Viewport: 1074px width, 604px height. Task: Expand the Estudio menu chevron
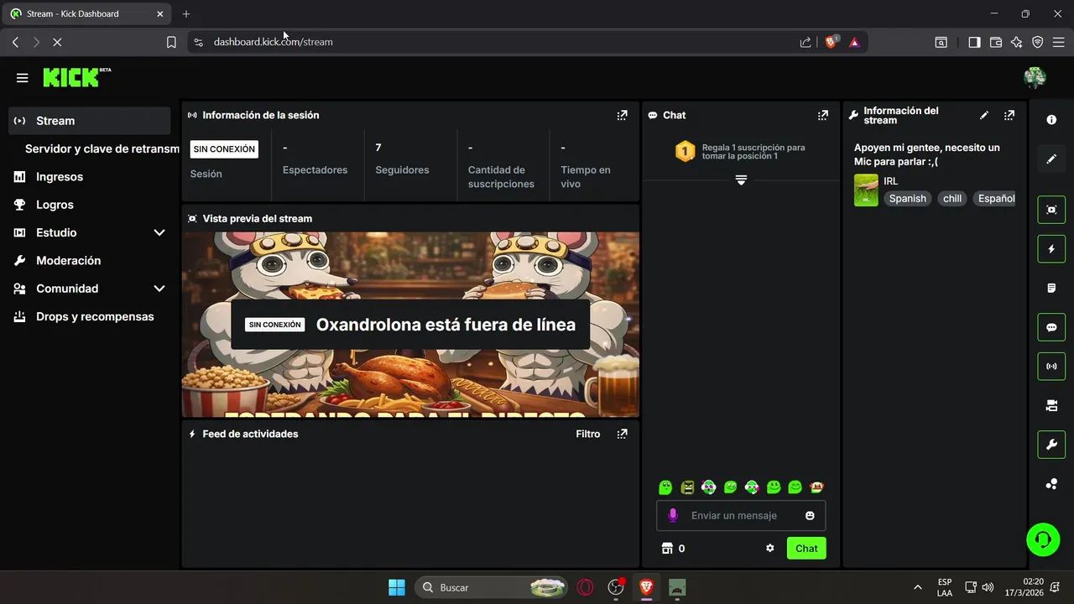[x=159, y=232]
